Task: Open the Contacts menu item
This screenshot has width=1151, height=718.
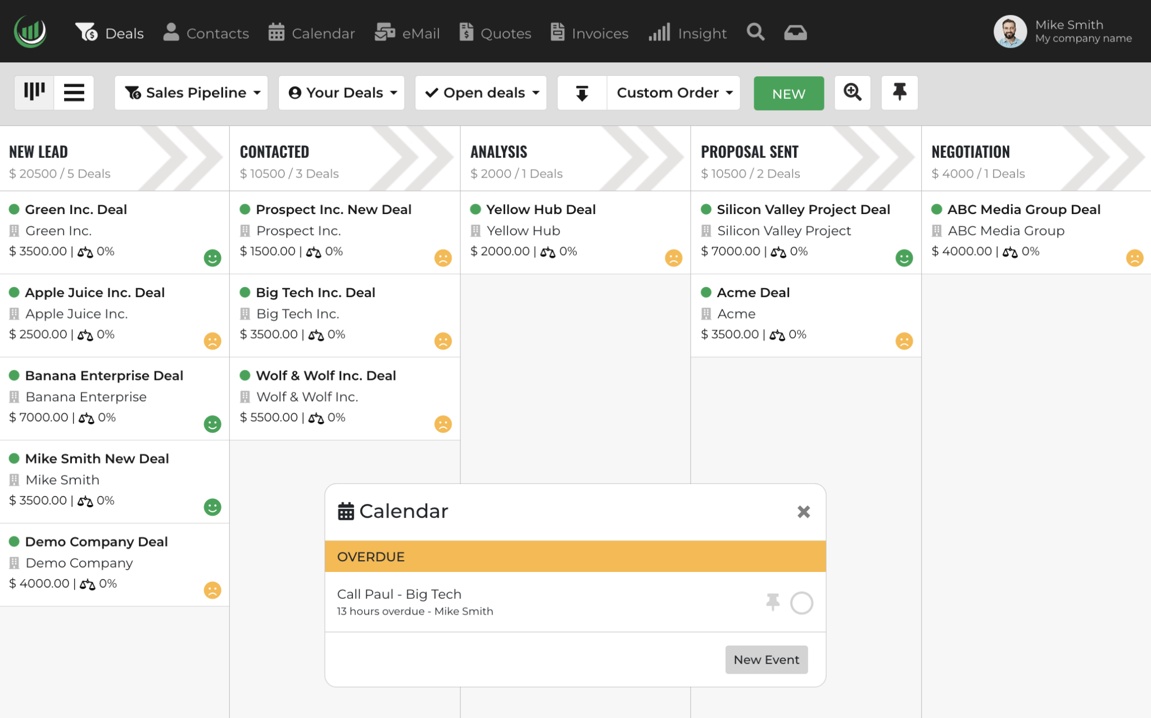Action: pyautogui.click(x=206, y=33)
